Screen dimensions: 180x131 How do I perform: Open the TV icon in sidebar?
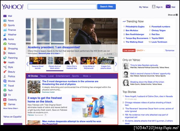click(x=5, y=95)
